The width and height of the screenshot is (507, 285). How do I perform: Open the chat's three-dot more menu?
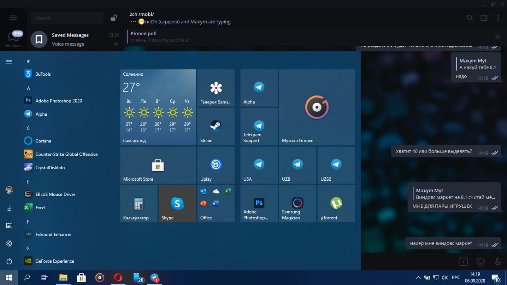(x=498, y=18)
